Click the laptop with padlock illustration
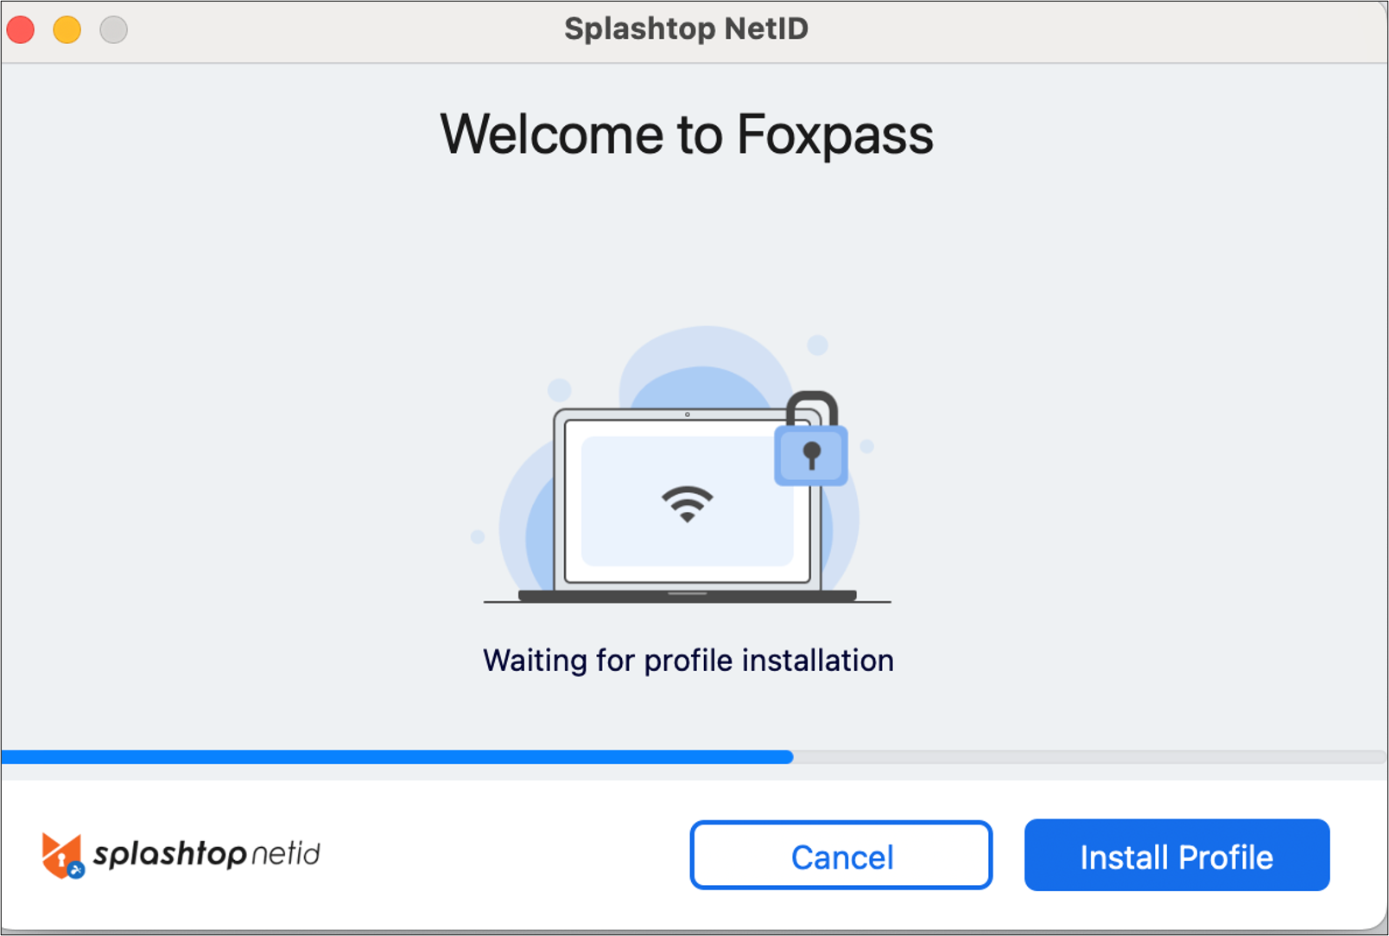 pyautogui.click(x=687, y=466)
